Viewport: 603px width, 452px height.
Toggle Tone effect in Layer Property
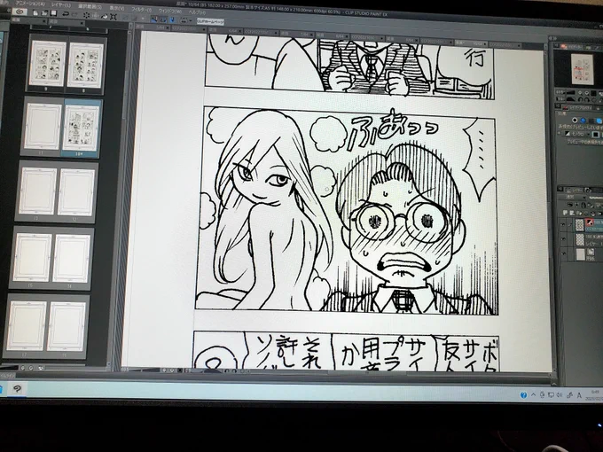(583, 120)
